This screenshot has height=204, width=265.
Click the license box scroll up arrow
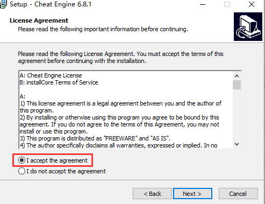[x=237, y=76]
